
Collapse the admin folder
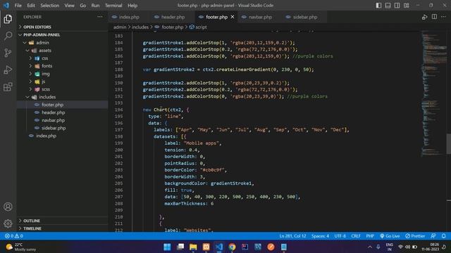(x=63, y=42)
